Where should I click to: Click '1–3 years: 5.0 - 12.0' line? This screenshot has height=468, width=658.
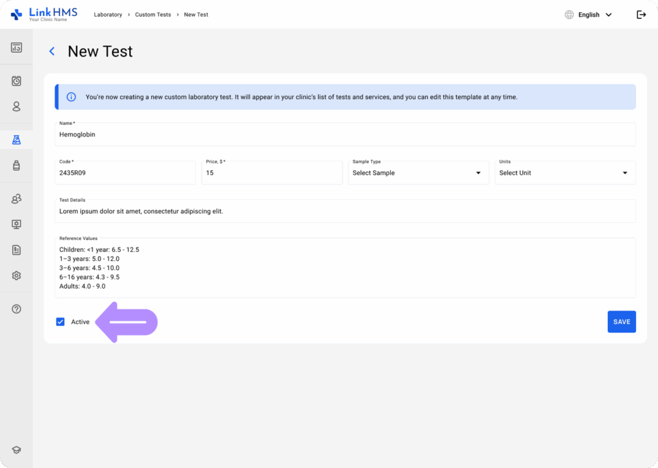tap(89, 259)
